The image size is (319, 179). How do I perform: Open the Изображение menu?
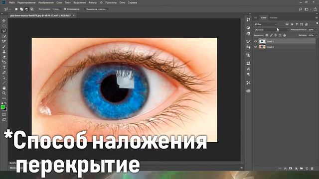coord(46,2)
